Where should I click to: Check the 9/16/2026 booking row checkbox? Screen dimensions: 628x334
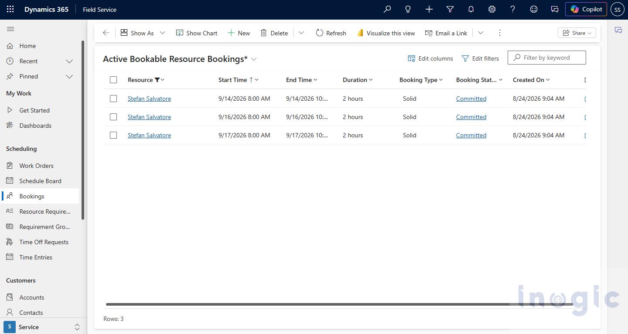pyautogui.click(x=113, y=117)
